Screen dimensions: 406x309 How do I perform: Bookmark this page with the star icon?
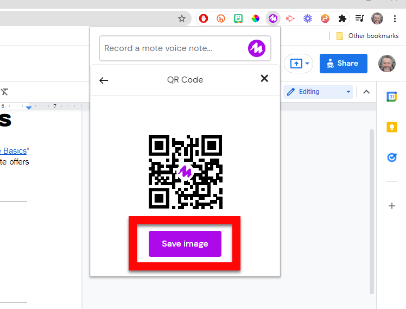point(182,18)
